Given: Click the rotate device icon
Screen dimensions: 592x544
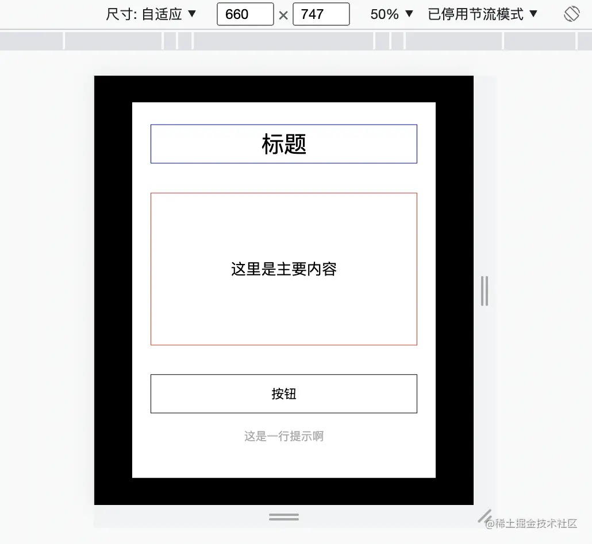Looking at the screenshot, I should point(572,14).
